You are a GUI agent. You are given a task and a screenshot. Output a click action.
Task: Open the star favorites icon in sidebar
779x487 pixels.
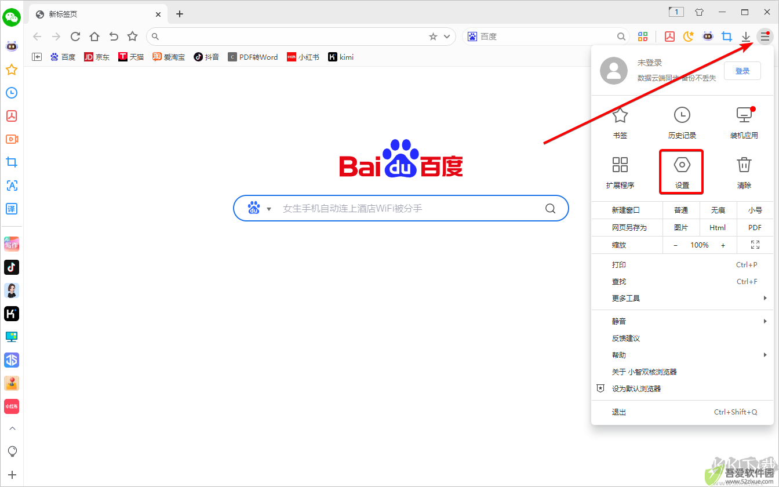pos(12,70)
